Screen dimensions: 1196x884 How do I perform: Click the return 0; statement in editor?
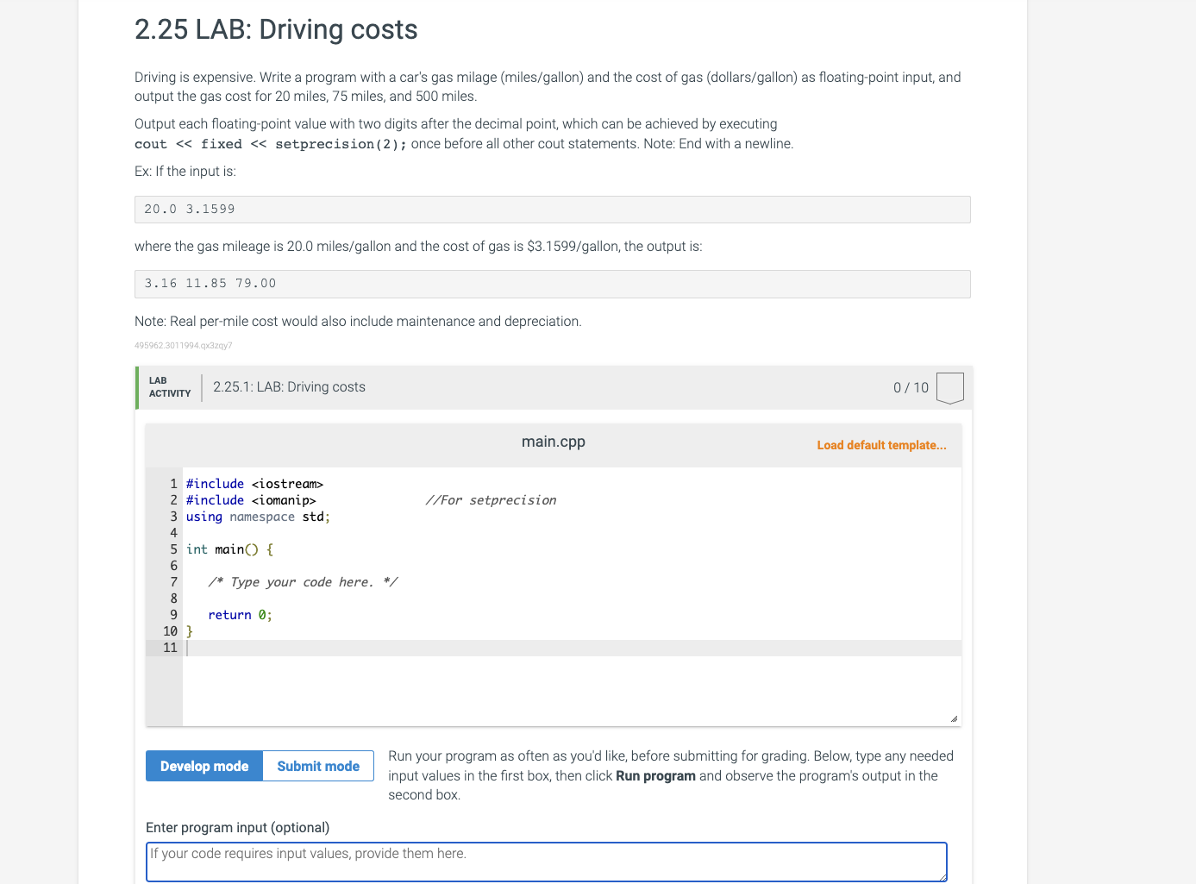tap(239, 614)
